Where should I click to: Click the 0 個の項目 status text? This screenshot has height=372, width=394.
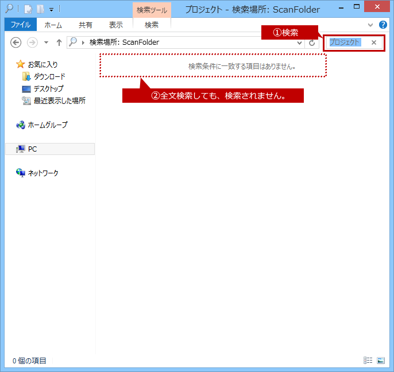tap(29, 361)
